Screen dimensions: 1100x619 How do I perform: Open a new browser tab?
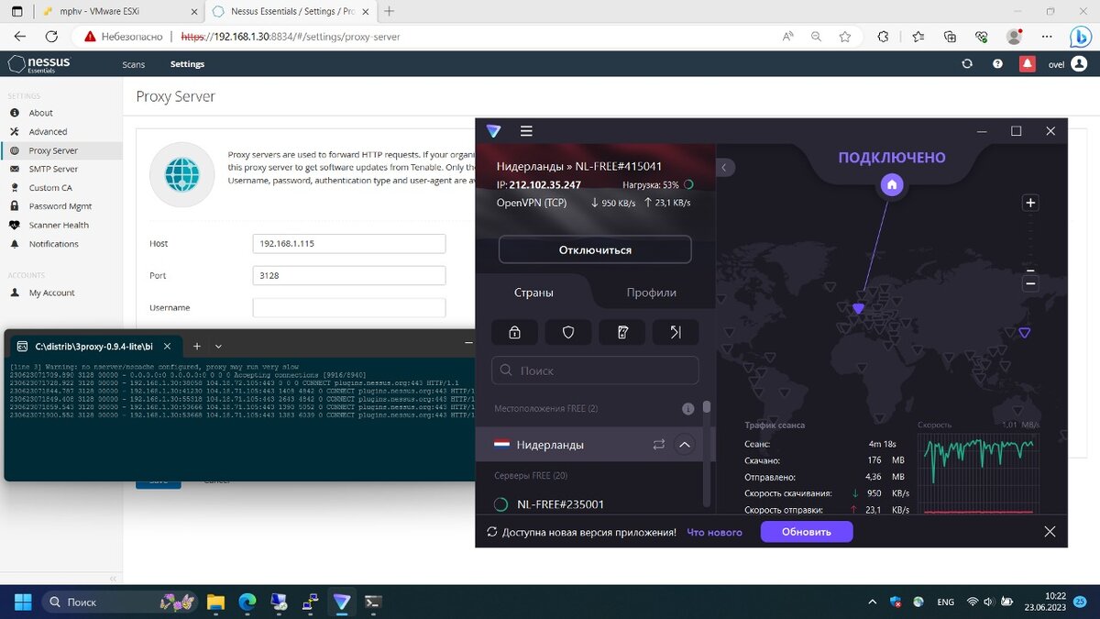[x=390, y=11]
